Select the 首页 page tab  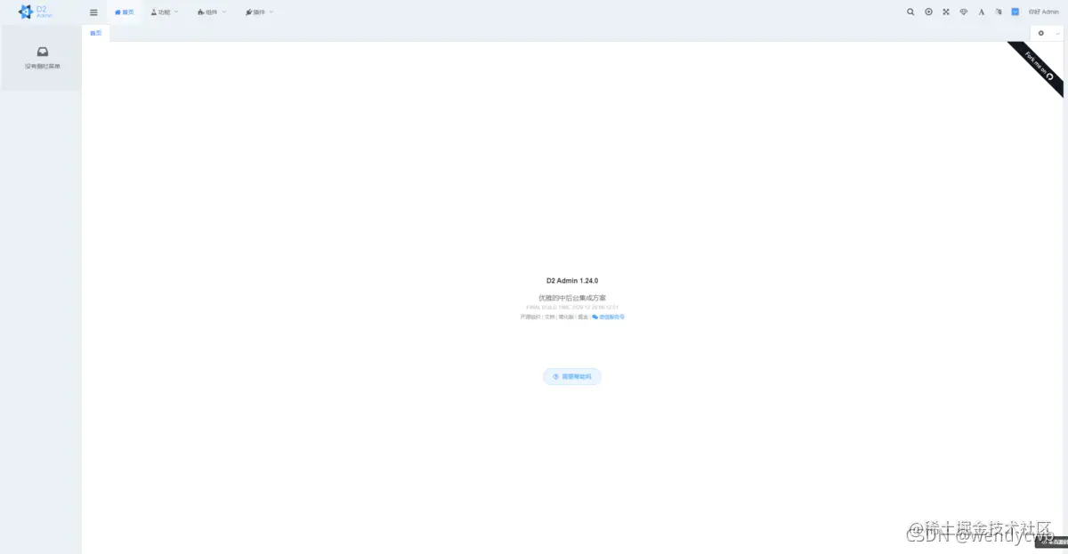[x=96, y=33]
